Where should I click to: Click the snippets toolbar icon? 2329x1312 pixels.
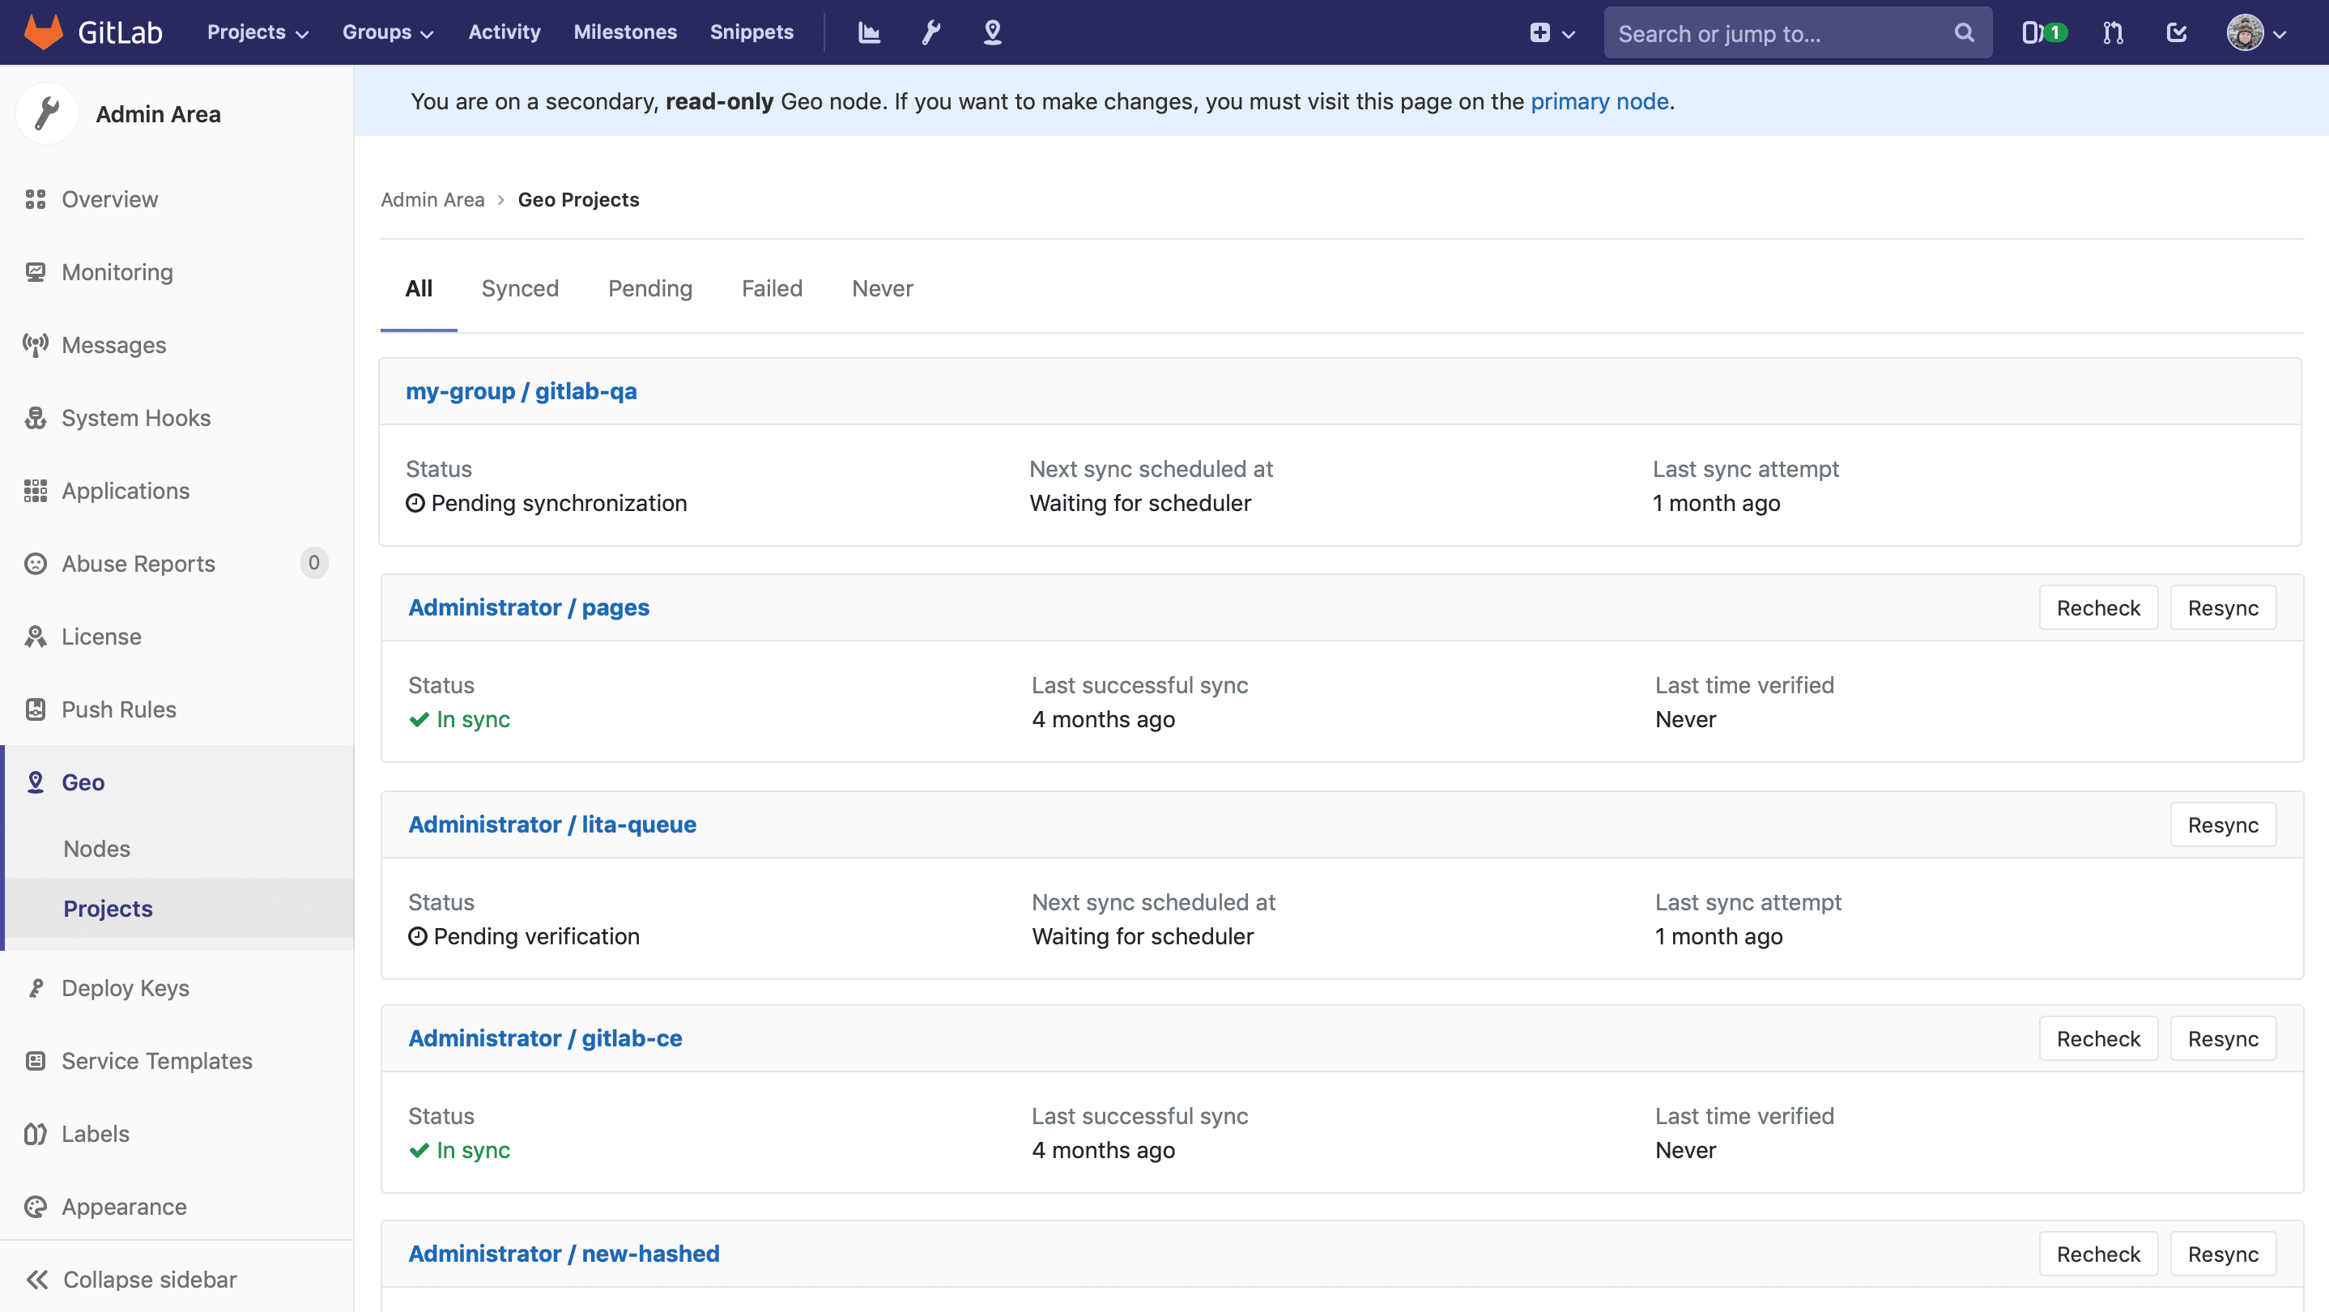(751, 32)
